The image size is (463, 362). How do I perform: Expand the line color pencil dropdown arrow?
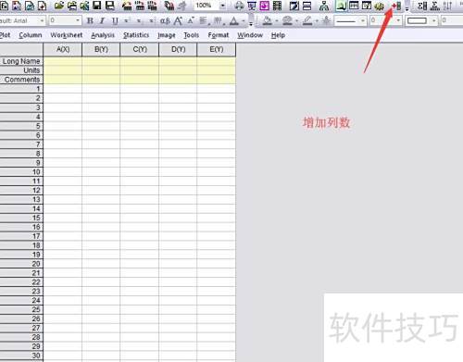[317, 21]
